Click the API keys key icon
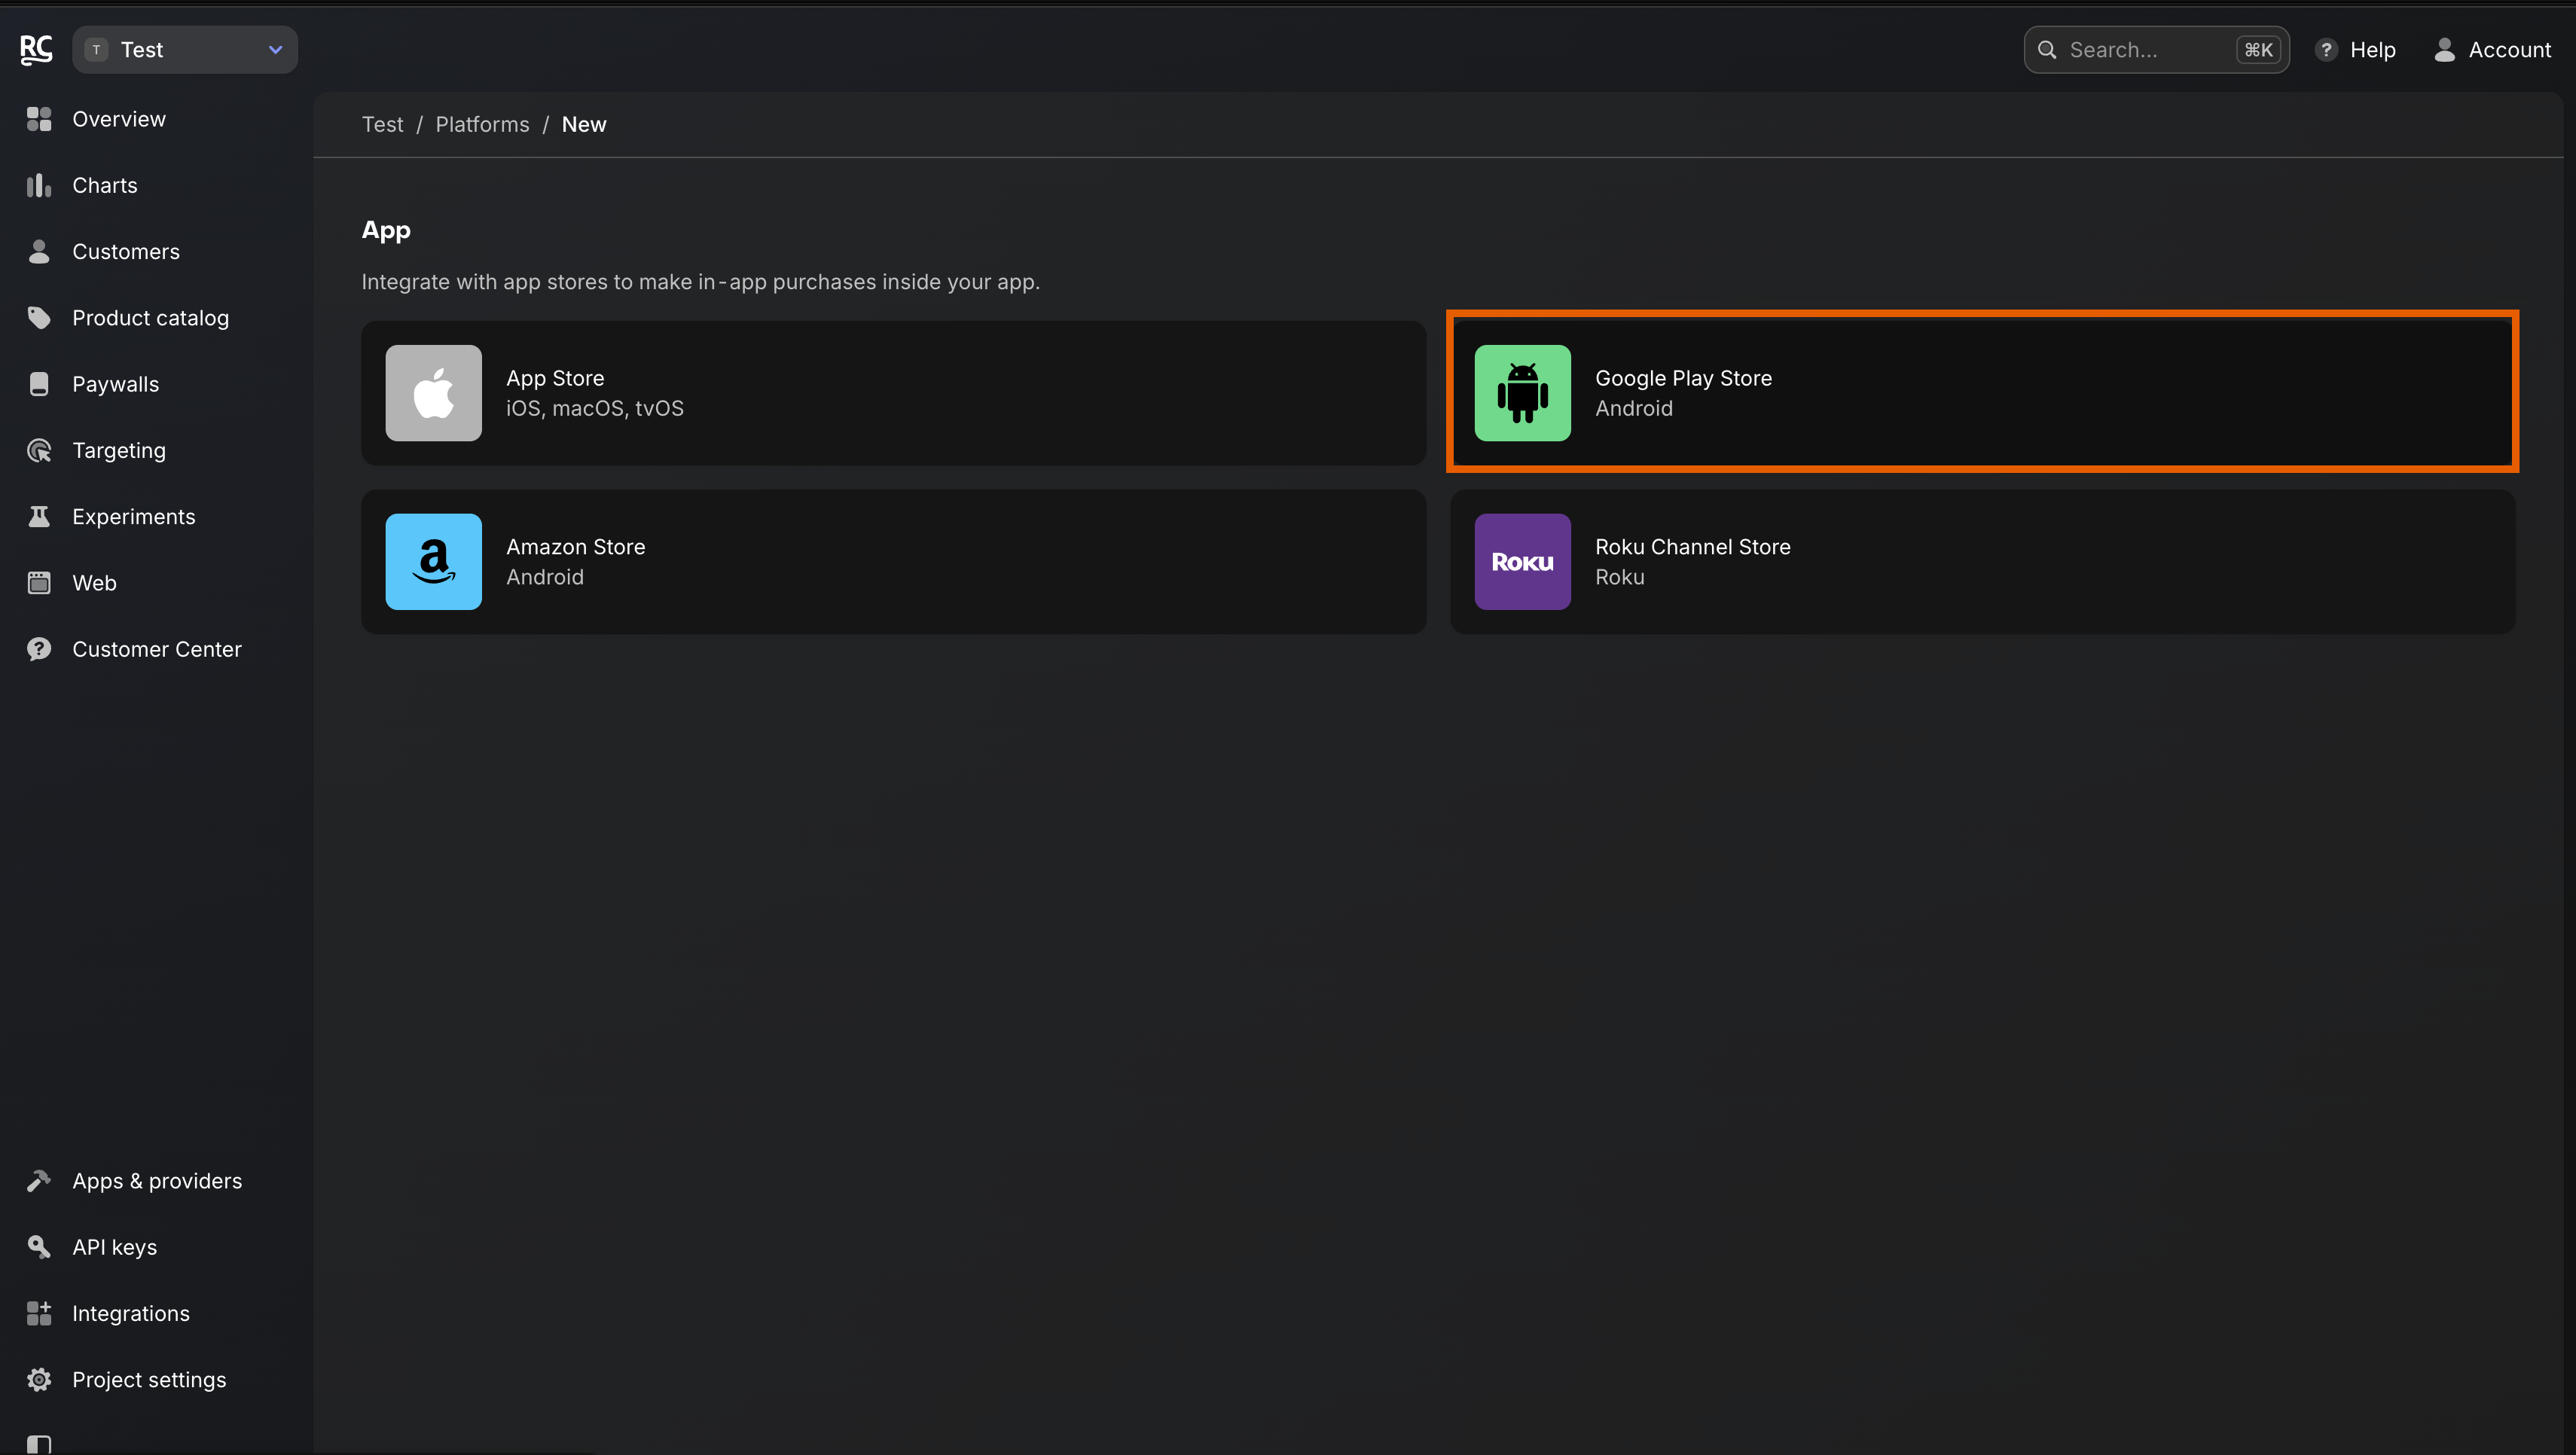 (39, 1247)
